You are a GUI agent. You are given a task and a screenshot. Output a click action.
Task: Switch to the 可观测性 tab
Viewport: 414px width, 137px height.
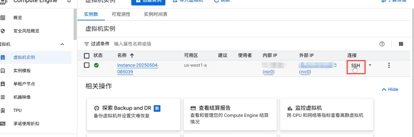click(121, 14)
